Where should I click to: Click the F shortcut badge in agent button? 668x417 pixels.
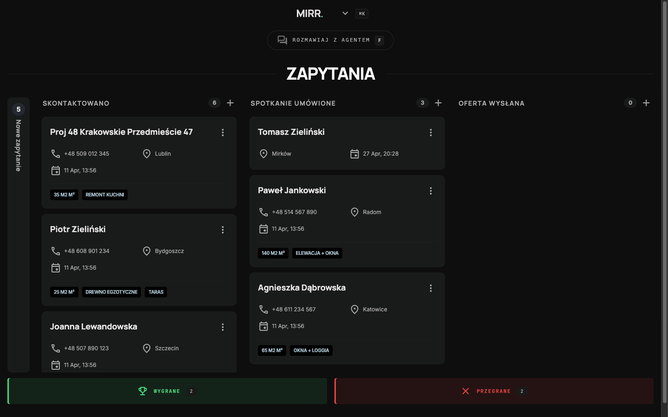(379, 40)
